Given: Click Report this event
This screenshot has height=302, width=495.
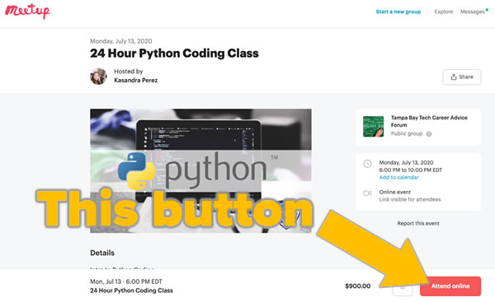Looking at the screenshot, I should coord(418,223).
